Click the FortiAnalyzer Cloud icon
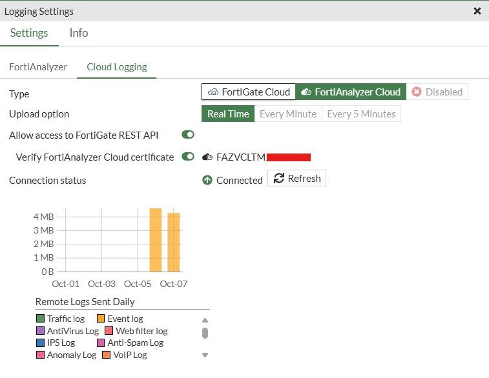489x378 pixels. click(x=306, y=92)
